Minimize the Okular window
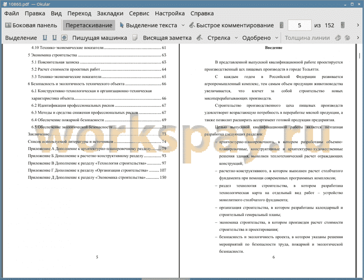This screenshot has width=364, height=280. [x=345, y=4]
